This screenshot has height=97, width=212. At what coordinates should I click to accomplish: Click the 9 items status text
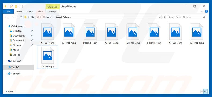pos(9,92)
